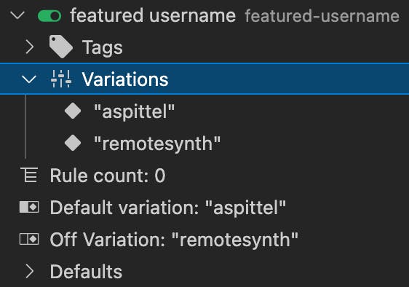Click the Rule count list icon
The width and height of the screenshot is (409, 287).
coord(29,175)
